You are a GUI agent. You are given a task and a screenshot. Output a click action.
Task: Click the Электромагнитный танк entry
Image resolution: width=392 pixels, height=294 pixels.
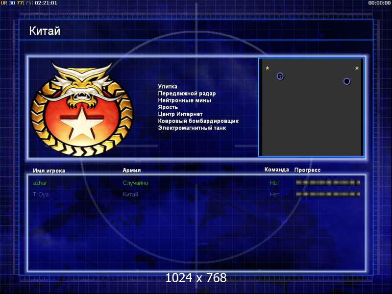192,128
